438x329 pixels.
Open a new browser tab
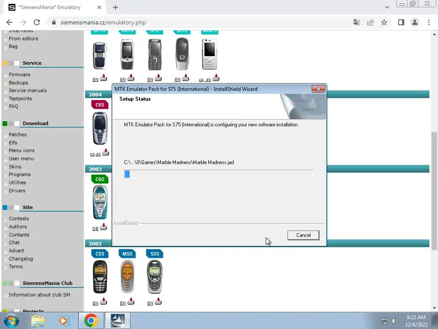click(115, 7)
